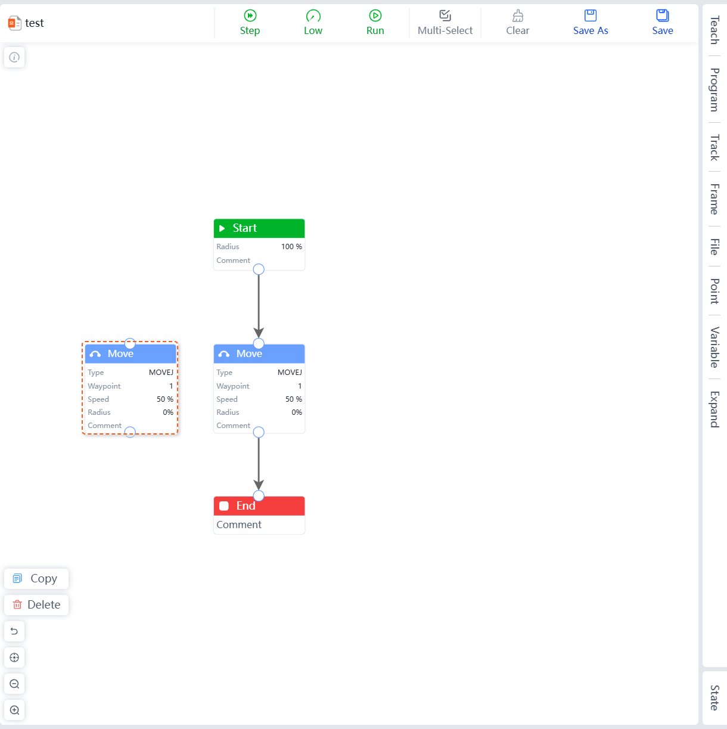Click the Save As icon
Image resolution: width=727 pixels, height=729 pixels.
coord(590,16)
